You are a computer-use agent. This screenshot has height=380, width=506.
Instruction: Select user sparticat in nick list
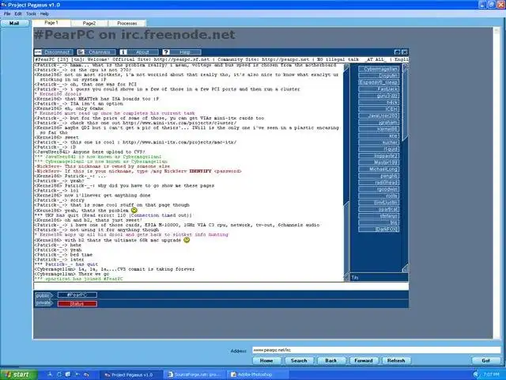pyautogui.click(x=379, y=209)
